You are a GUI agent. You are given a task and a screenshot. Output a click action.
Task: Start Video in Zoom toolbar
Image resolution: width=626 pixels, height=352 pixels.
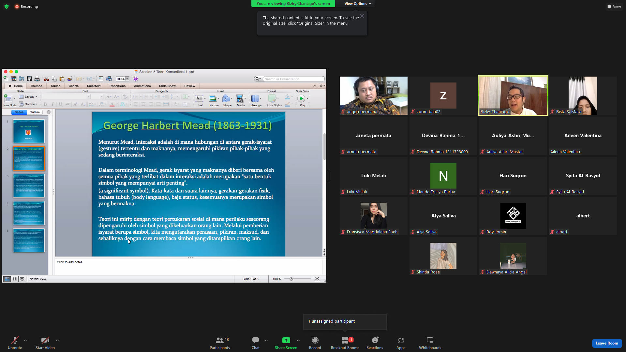[x=45, y=343]
